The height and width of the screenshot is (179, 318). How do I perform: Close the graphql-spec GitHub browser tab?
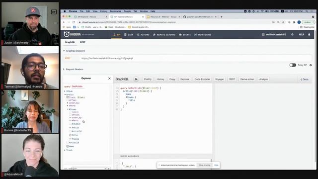pos(216,17)
